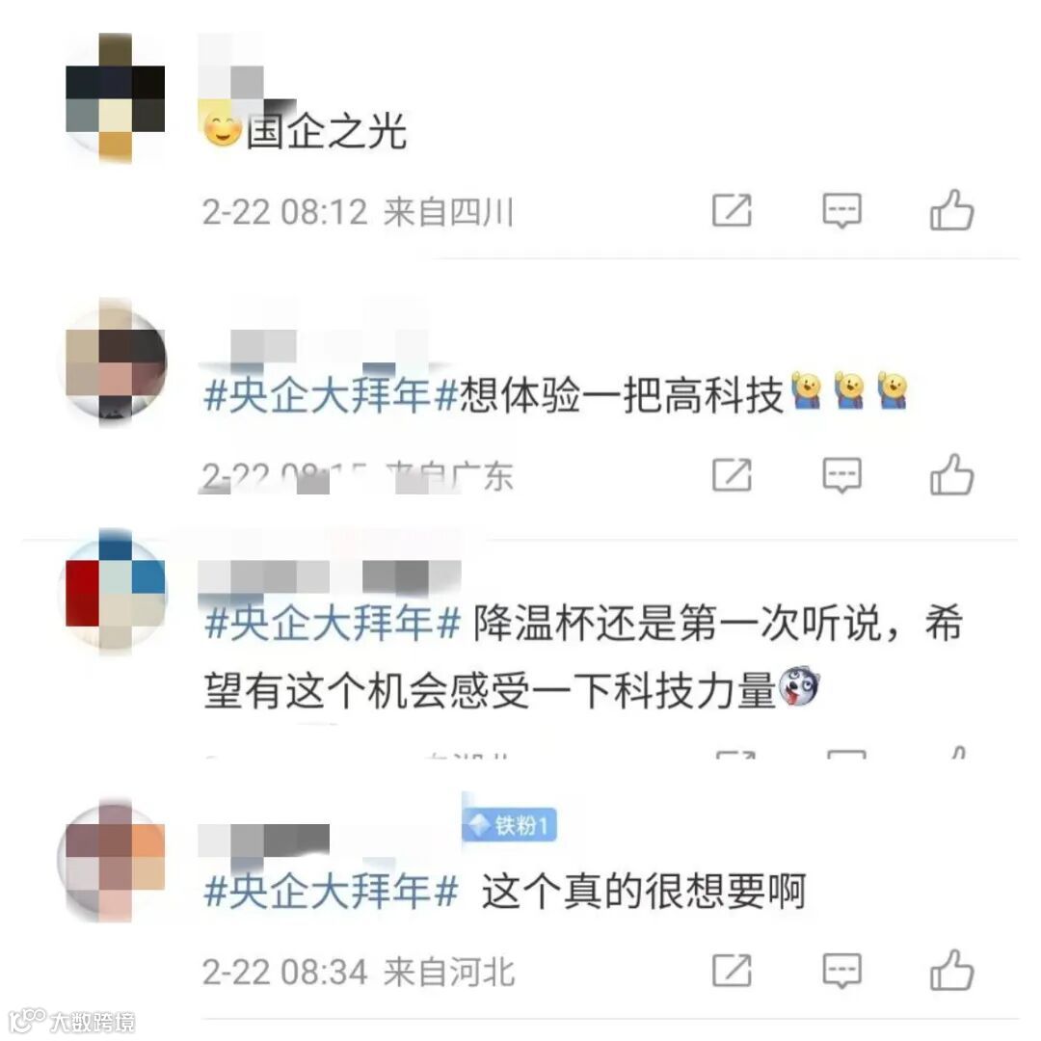Screen dimensions: 1041x1041
Task: Like the 想体验一把高科技 comment
Action: pyautogui.click(x=951, y=474)
